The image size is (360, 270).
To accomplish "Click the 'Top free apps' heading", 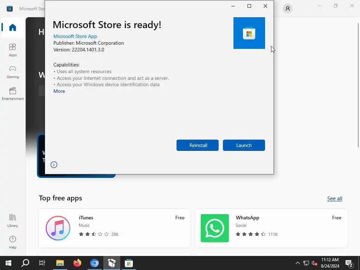I will [60, 198].
